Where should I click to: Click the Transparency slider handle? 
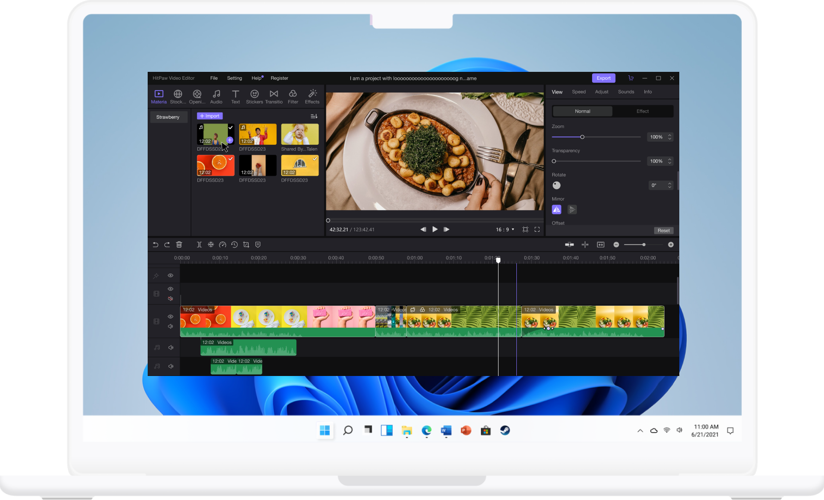click(x=554, y=161)
